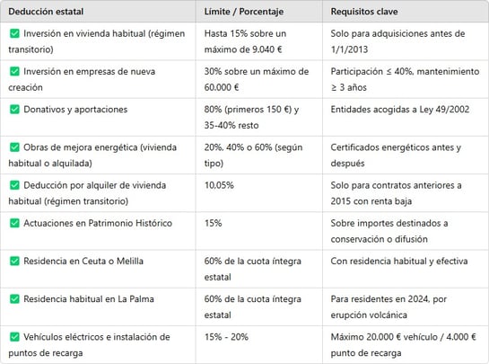
Task: Click the Requisitos clave column header
Action: (364, 12)
